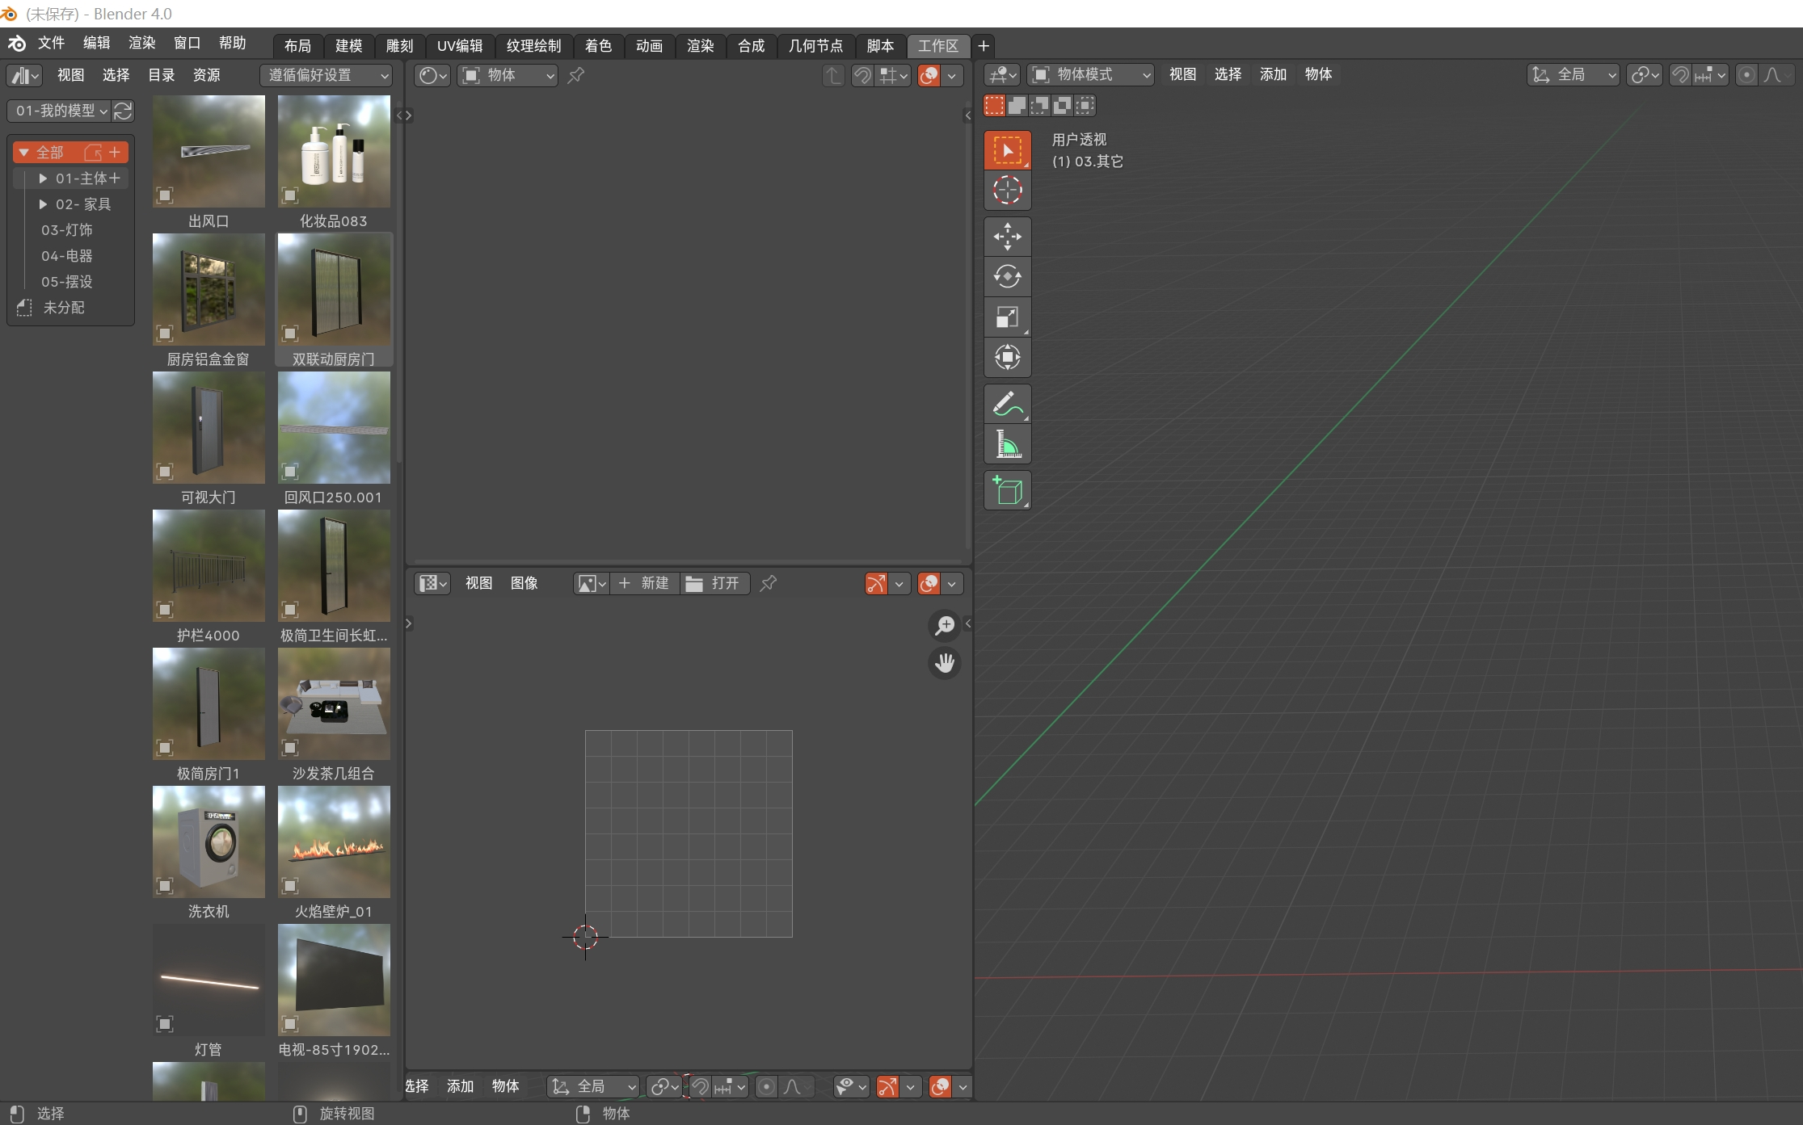Choose the Measure tool

click(1007, 444)
